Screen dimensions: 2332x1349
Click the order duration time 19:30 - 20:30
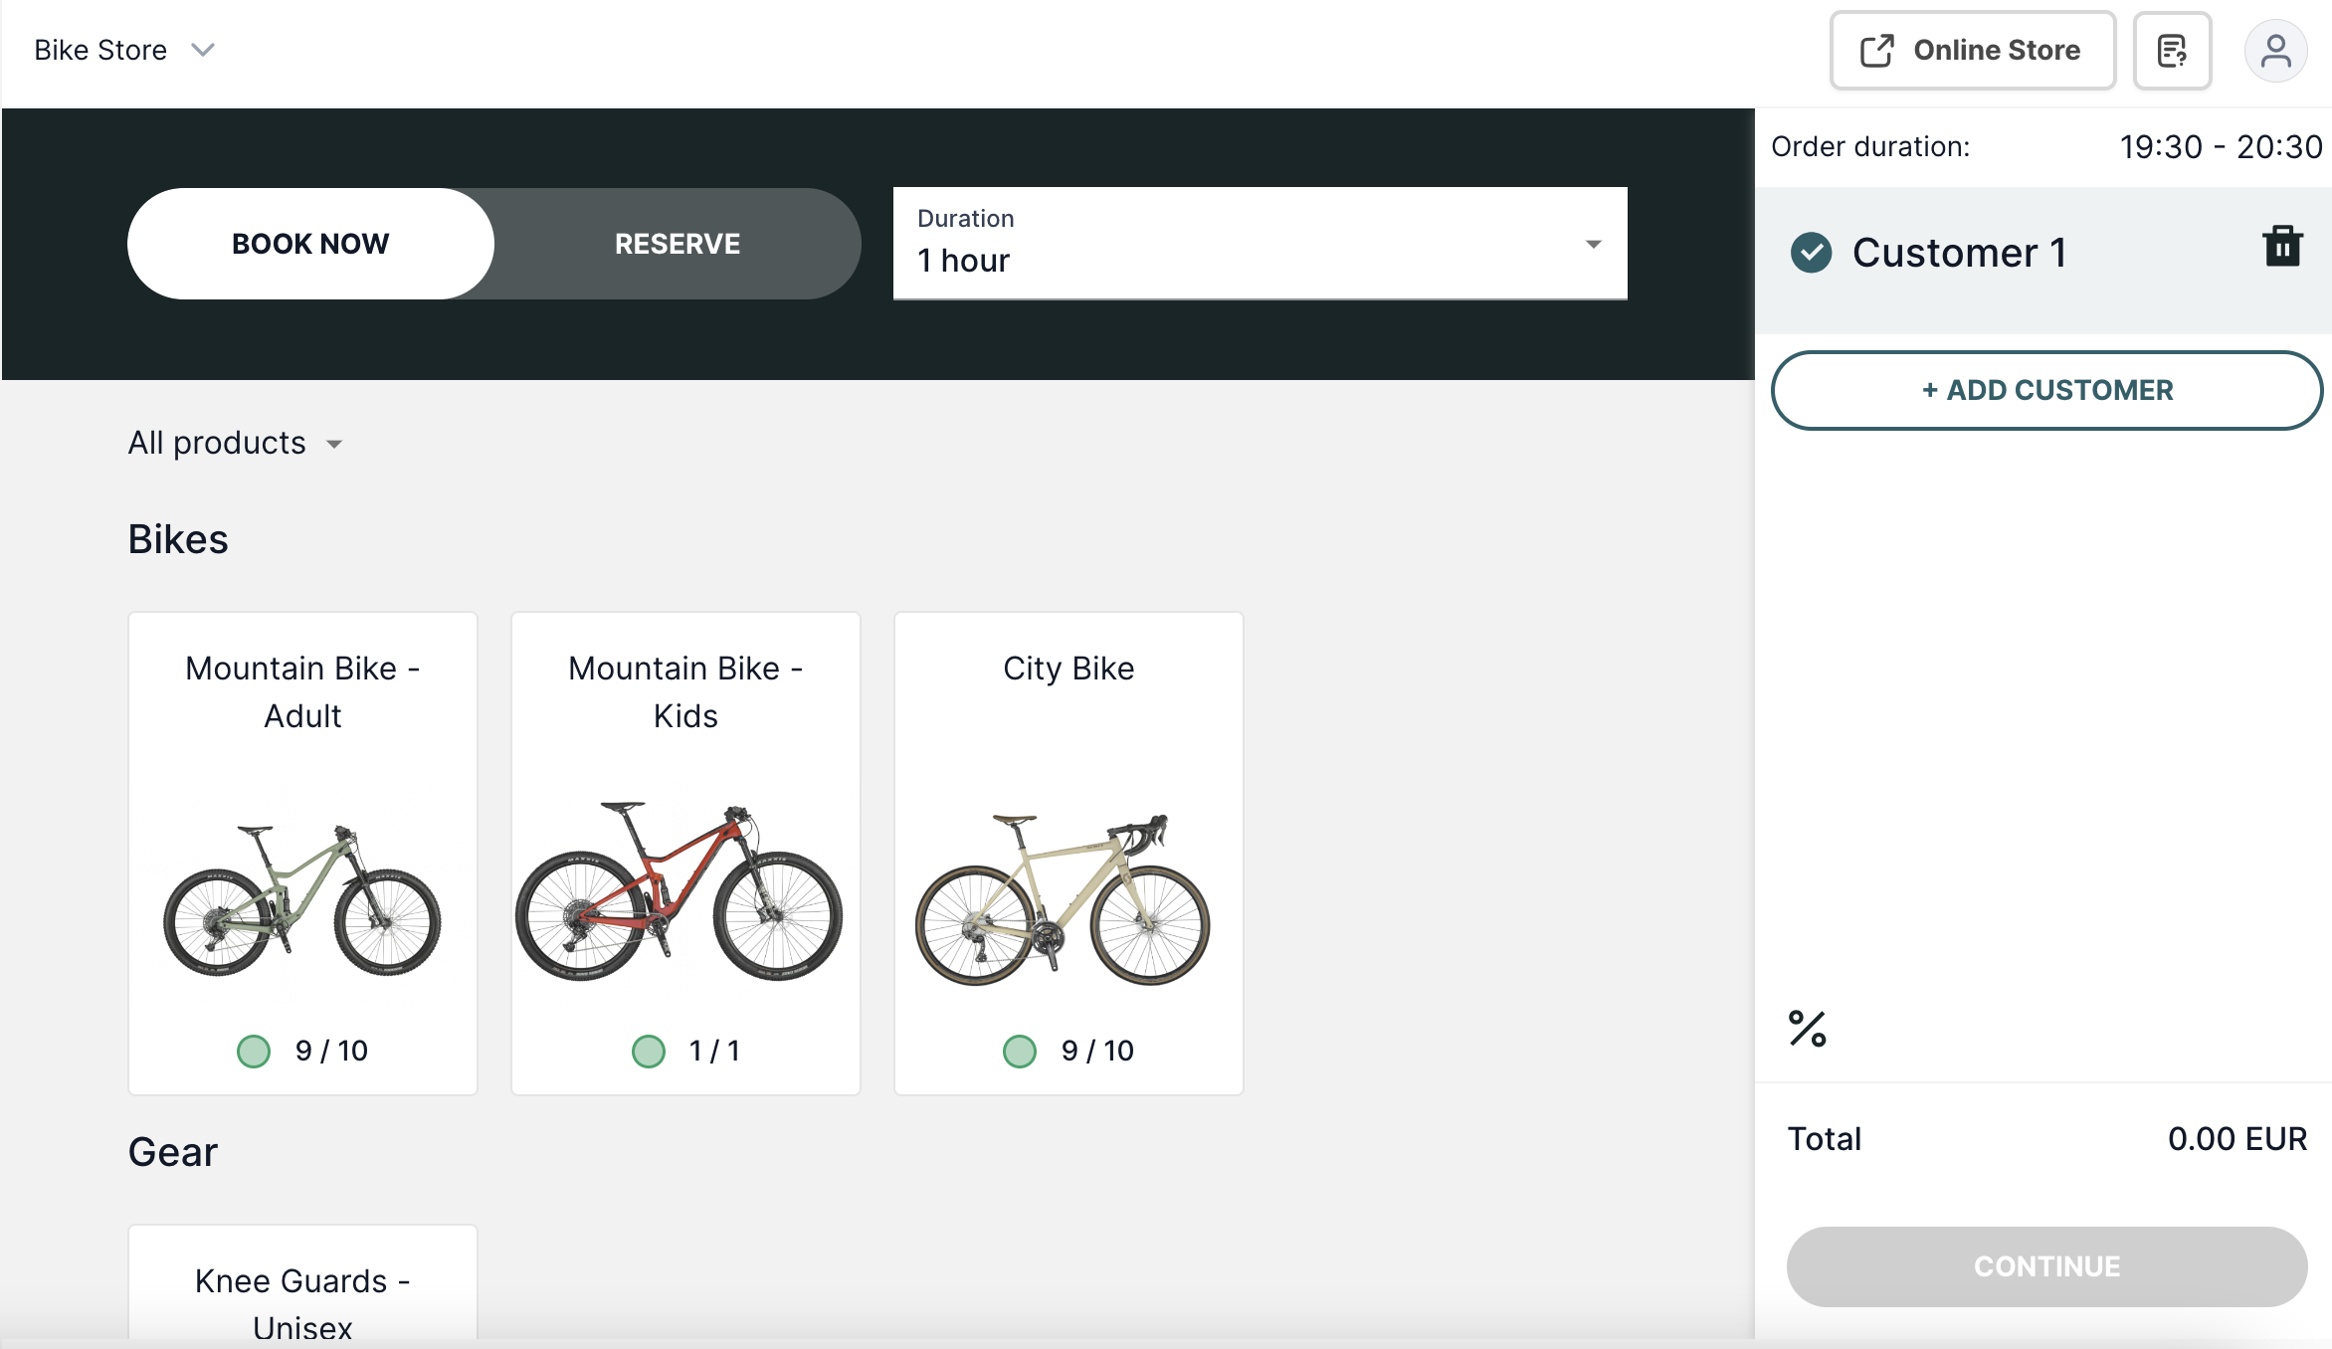2220,145
